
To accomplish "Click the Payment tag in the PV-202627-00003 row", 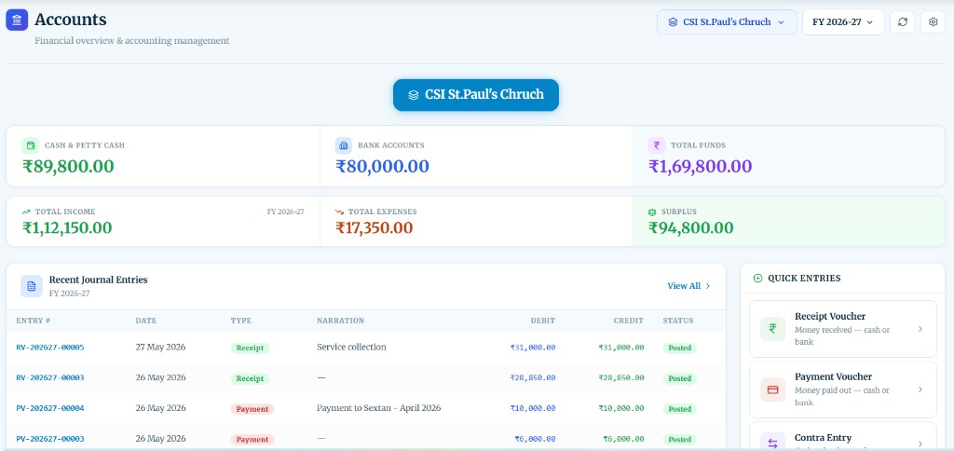I will tap(252, 440).
